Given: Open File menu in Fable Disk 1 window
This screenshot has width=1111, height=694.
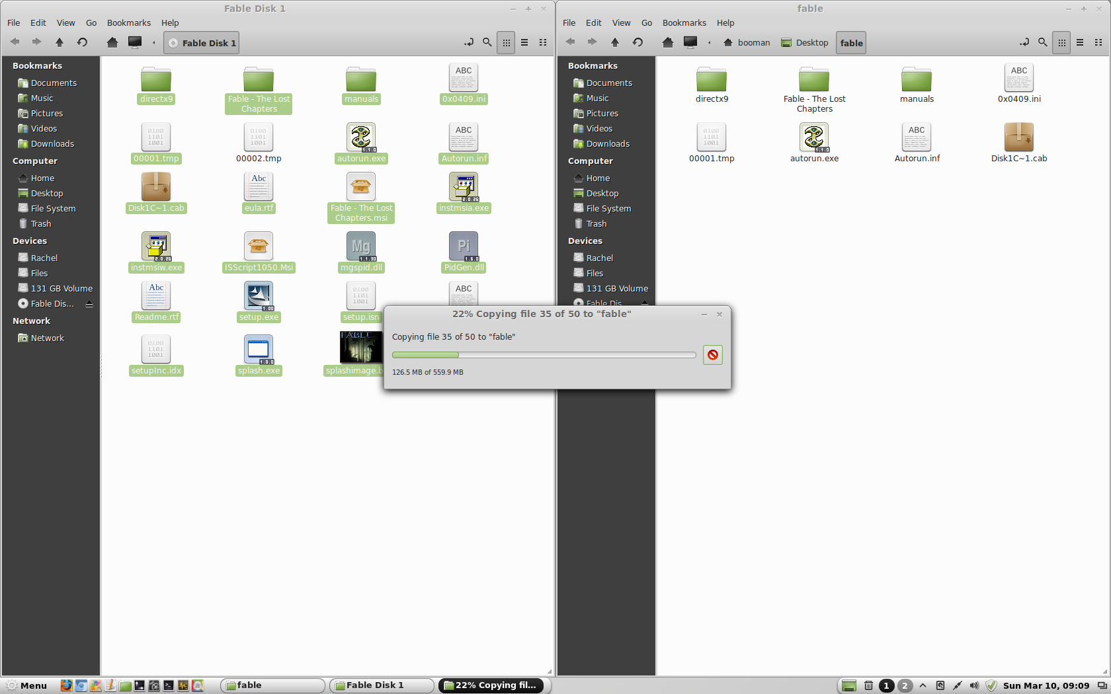Looking at the screenshot, I should (x=13, y=22).
